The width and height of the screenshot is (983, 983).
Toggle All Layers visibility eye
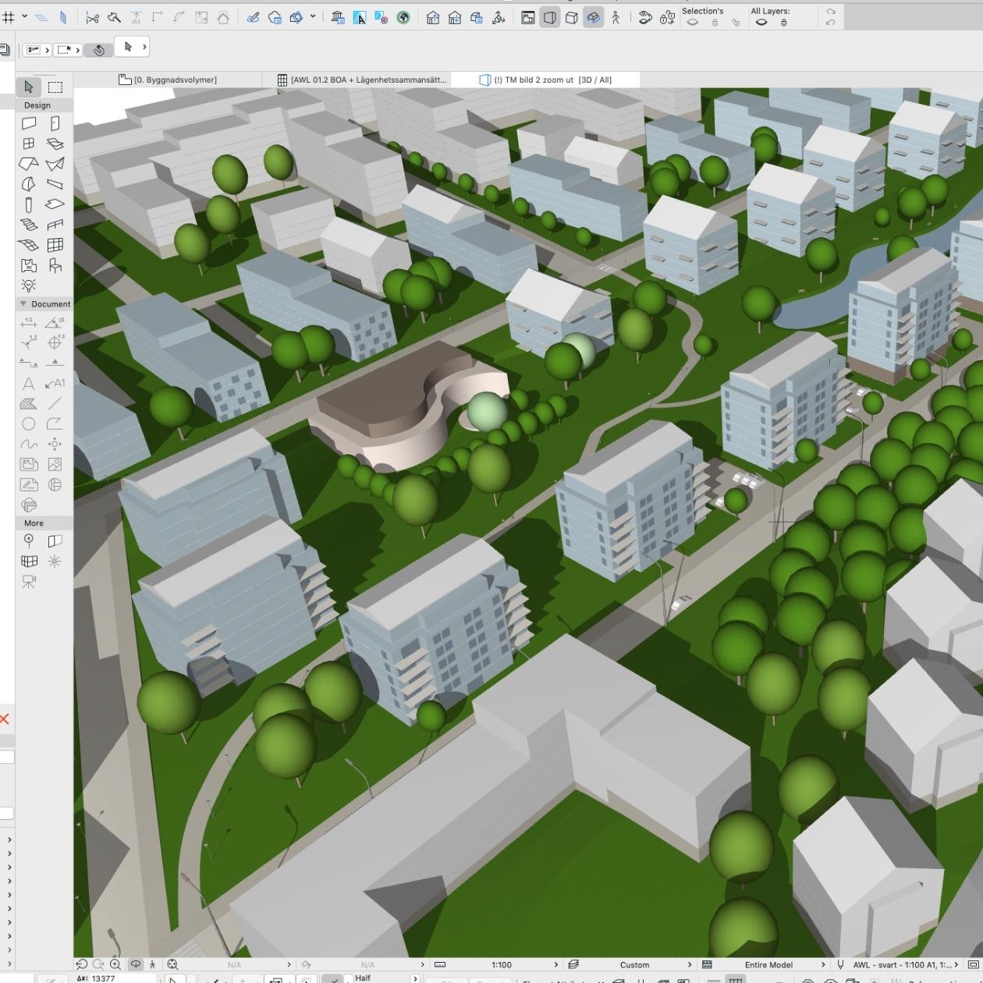tap(762, 23)
